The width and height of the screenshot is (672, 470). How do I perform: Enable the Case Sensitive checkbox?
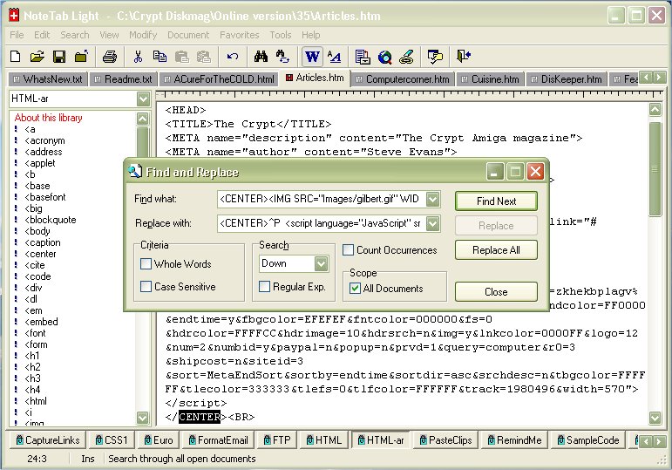tap(146, 287)
